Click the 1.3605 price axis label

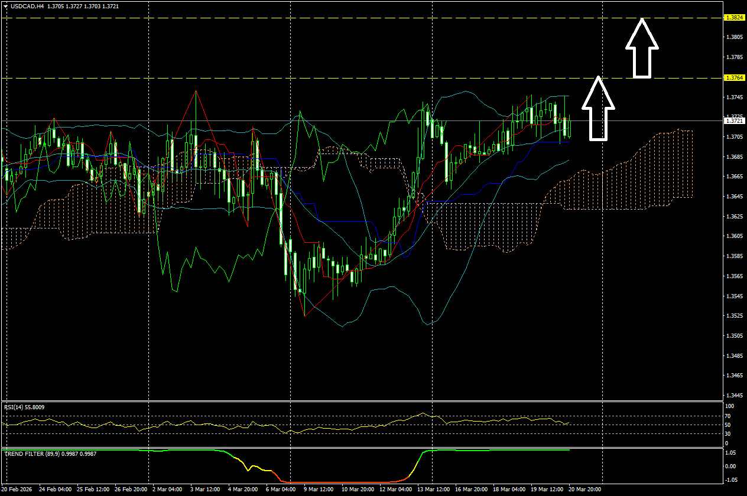[x=734, y=236]
